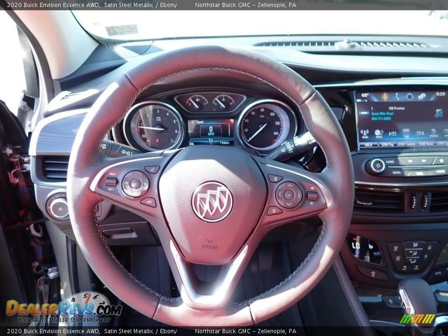
Task: Tap the next track button on touchscreen
Action: pyautogui.click(x=420, y=133)
